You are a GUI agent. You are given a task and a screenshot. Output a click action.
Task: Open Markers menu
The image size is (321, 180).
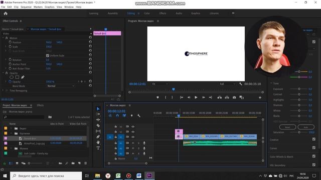[38, 7]
